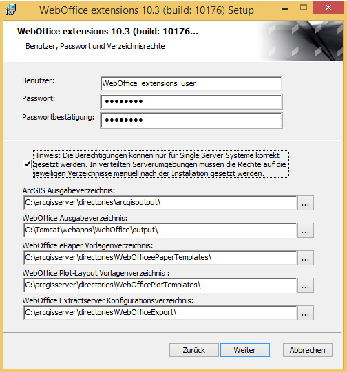Browse for WebOffice Ausgabeverzeichnis folder

[306, 230]
